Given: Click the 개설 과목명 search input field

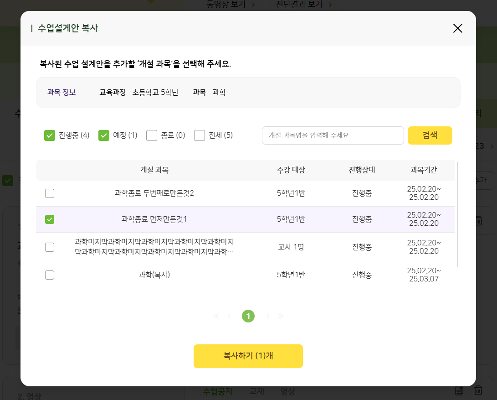Looking at the screenshot, I should pos(333,135).
